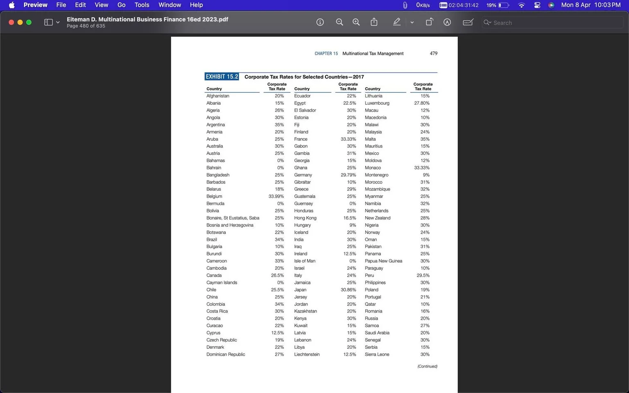Select the Bosnia and Herzegovina entry
Viewport: 629px width, 393px height.
(x=230, y=225)
